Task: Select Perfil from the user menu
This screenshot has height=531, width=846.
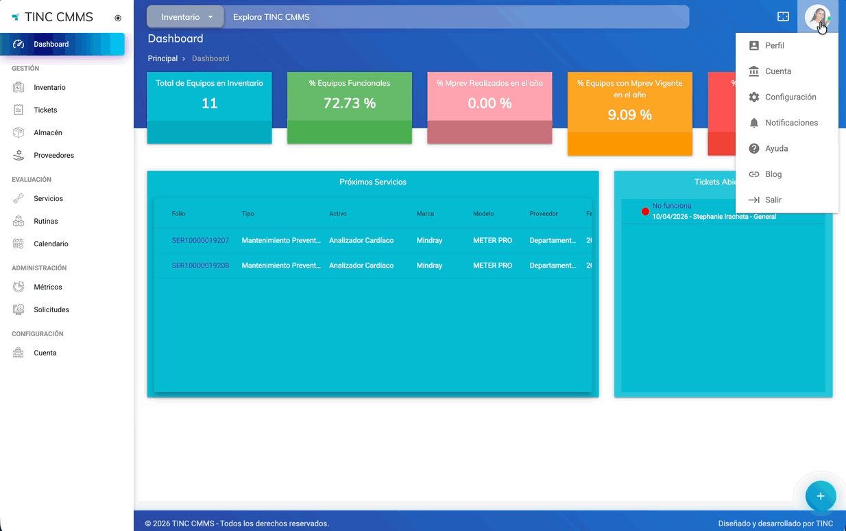Action: (775, 46)
